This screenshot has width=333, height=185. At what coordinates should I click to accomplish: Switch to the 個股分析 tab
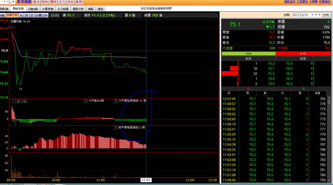[78, 9]
